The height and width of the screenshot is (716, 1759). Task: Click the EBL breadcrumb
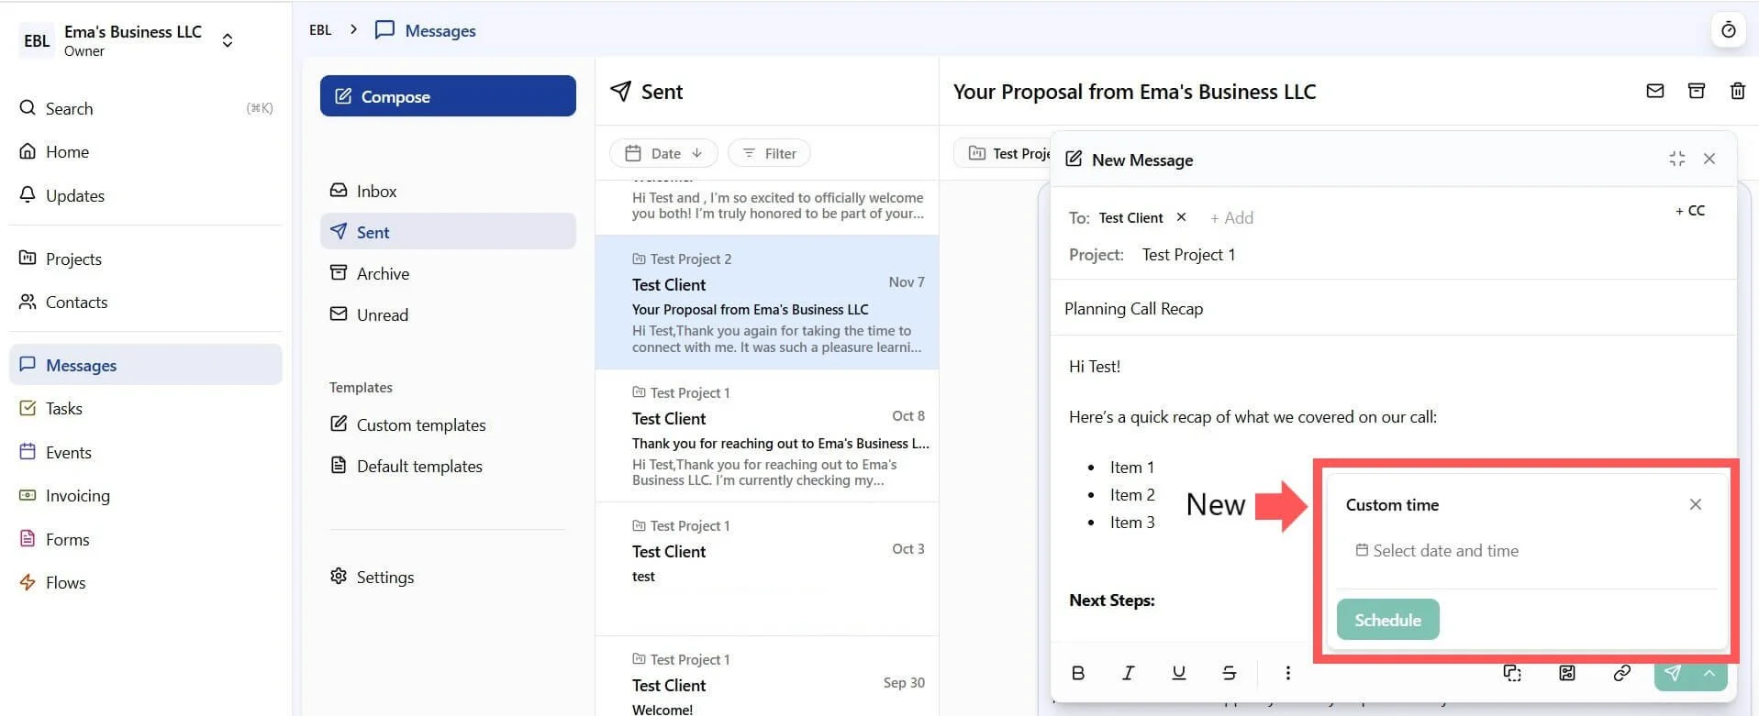pos(320,30)
